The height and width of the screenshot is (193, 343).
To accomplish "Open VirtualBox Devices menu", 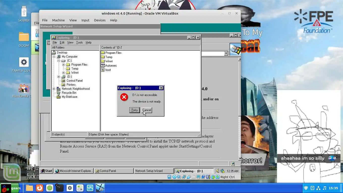I will coord(100,20).
